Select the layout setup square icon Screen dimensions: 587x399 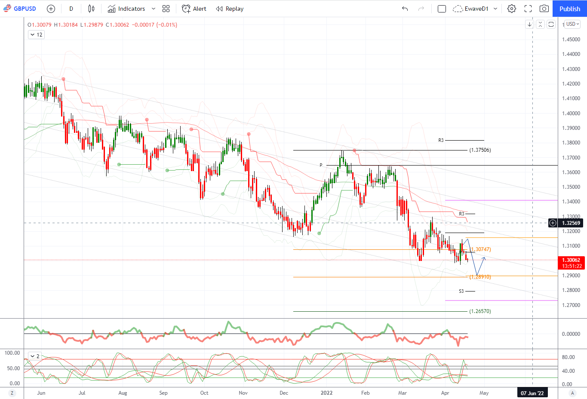pos(442,9)
